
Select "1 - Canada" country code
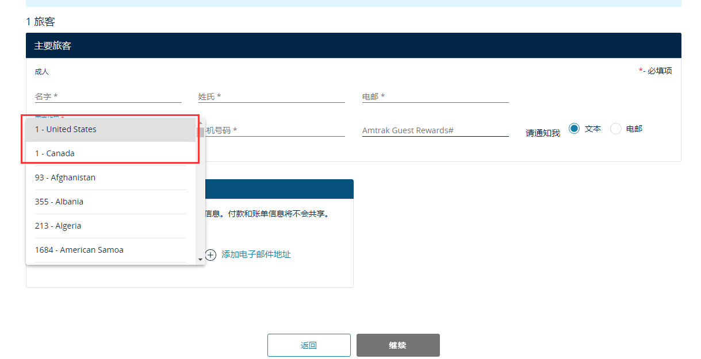click(111, 153)
